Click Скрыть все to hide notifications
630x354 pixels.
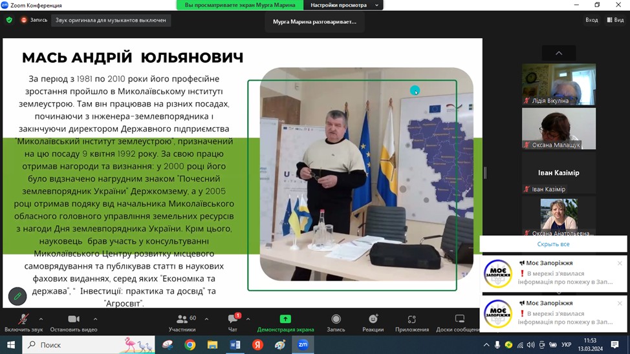coord(553,244)
